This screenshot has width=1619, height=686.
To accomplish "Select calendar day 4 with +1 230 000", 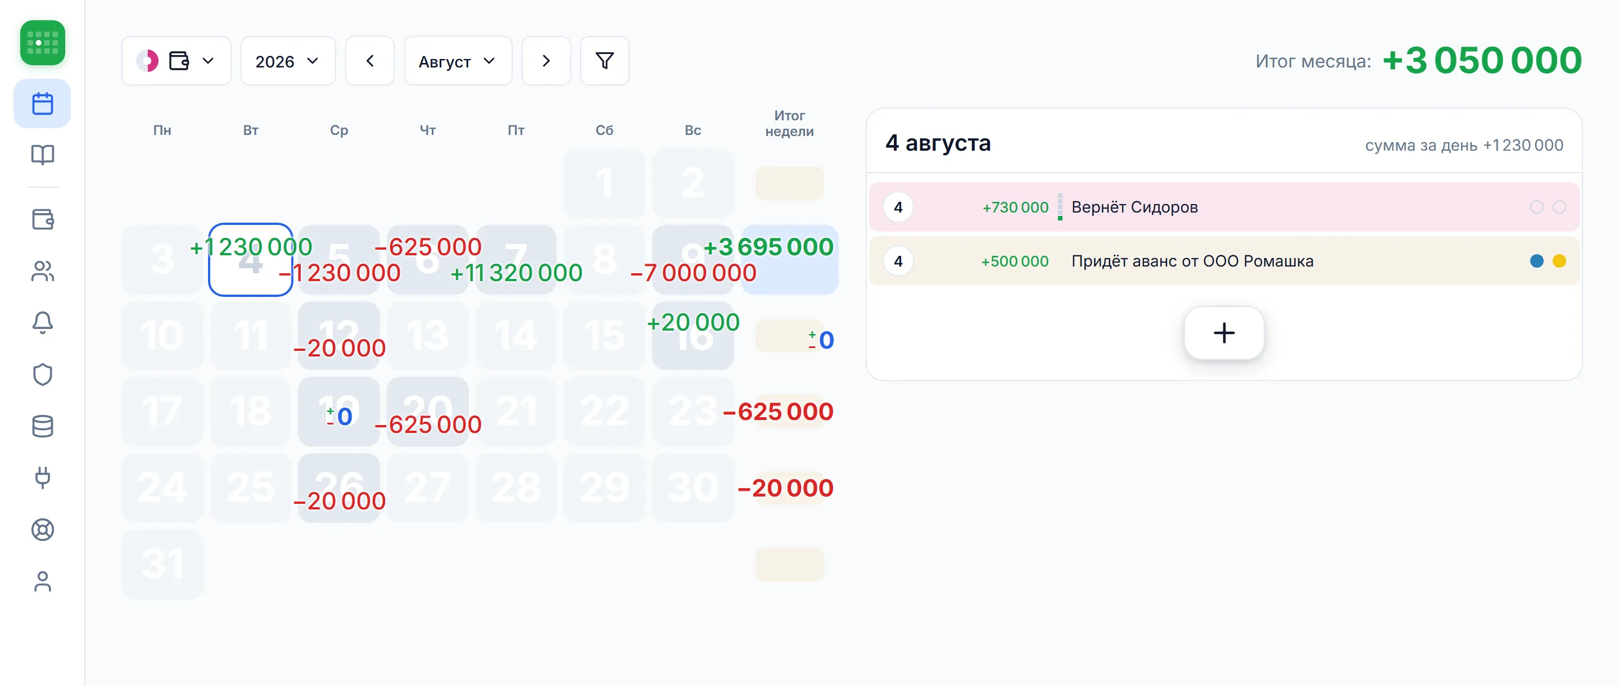I will click(x=250, y=259).
